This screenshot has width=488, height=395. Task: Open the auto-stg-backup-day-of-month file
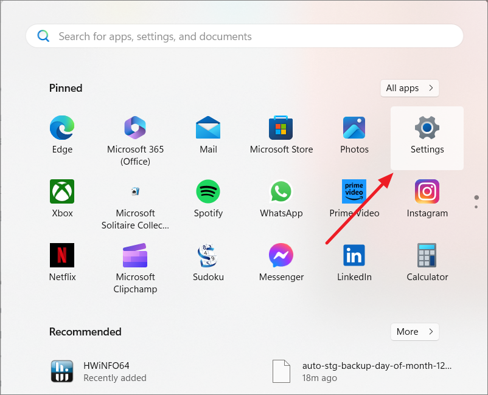(x=361, y=371)
